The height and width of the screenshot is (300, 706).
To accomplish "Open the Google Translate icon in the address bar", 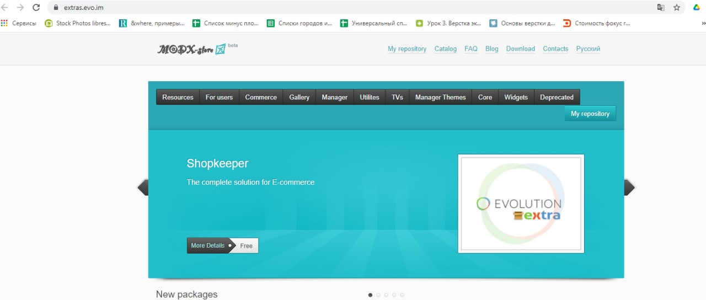I will [661, 8].
